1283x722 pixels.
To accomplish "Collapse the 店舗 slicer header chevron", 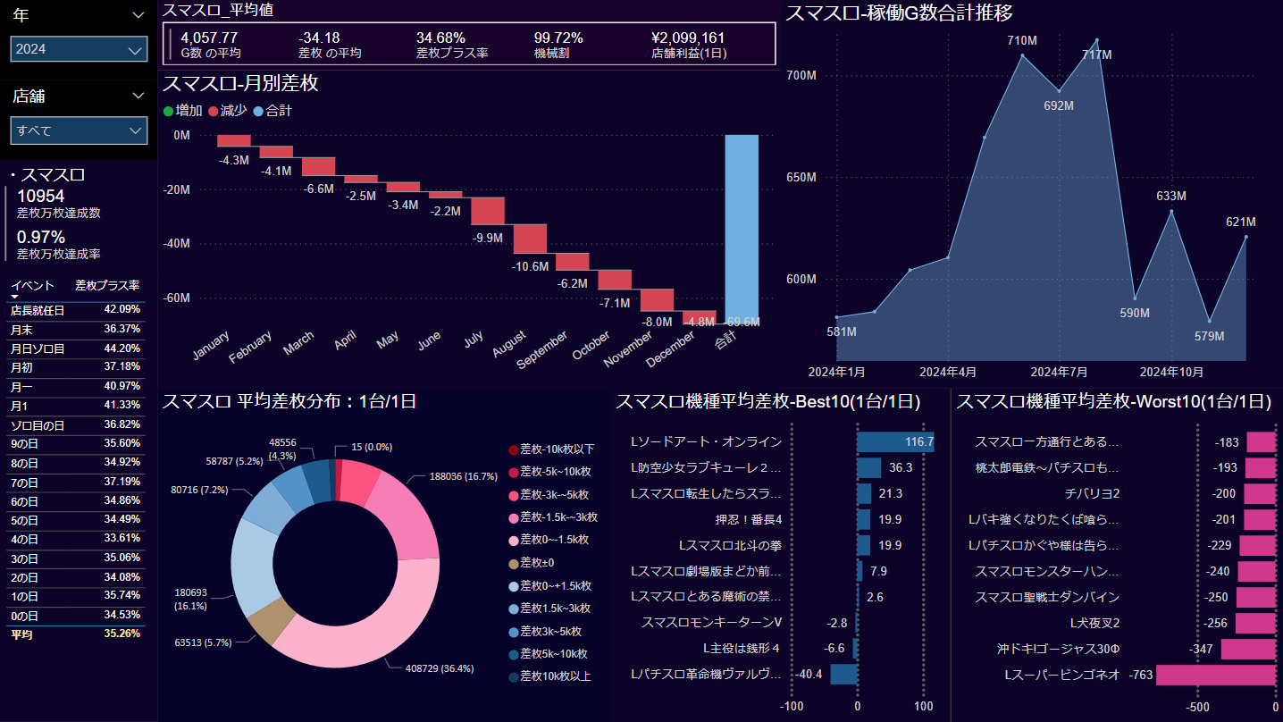I will (x=138, y=96).
